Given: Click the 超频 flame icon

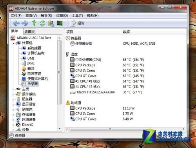Looking at the screenshot, I should (24, 69).
